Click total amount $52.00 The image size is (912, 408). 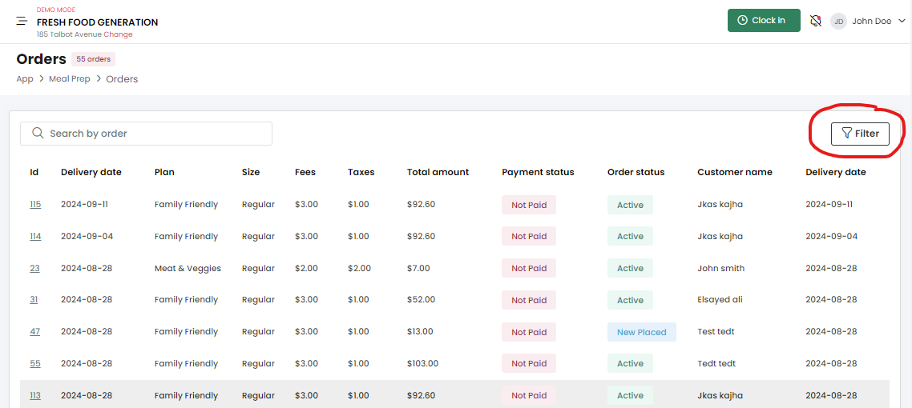point(421,299)
